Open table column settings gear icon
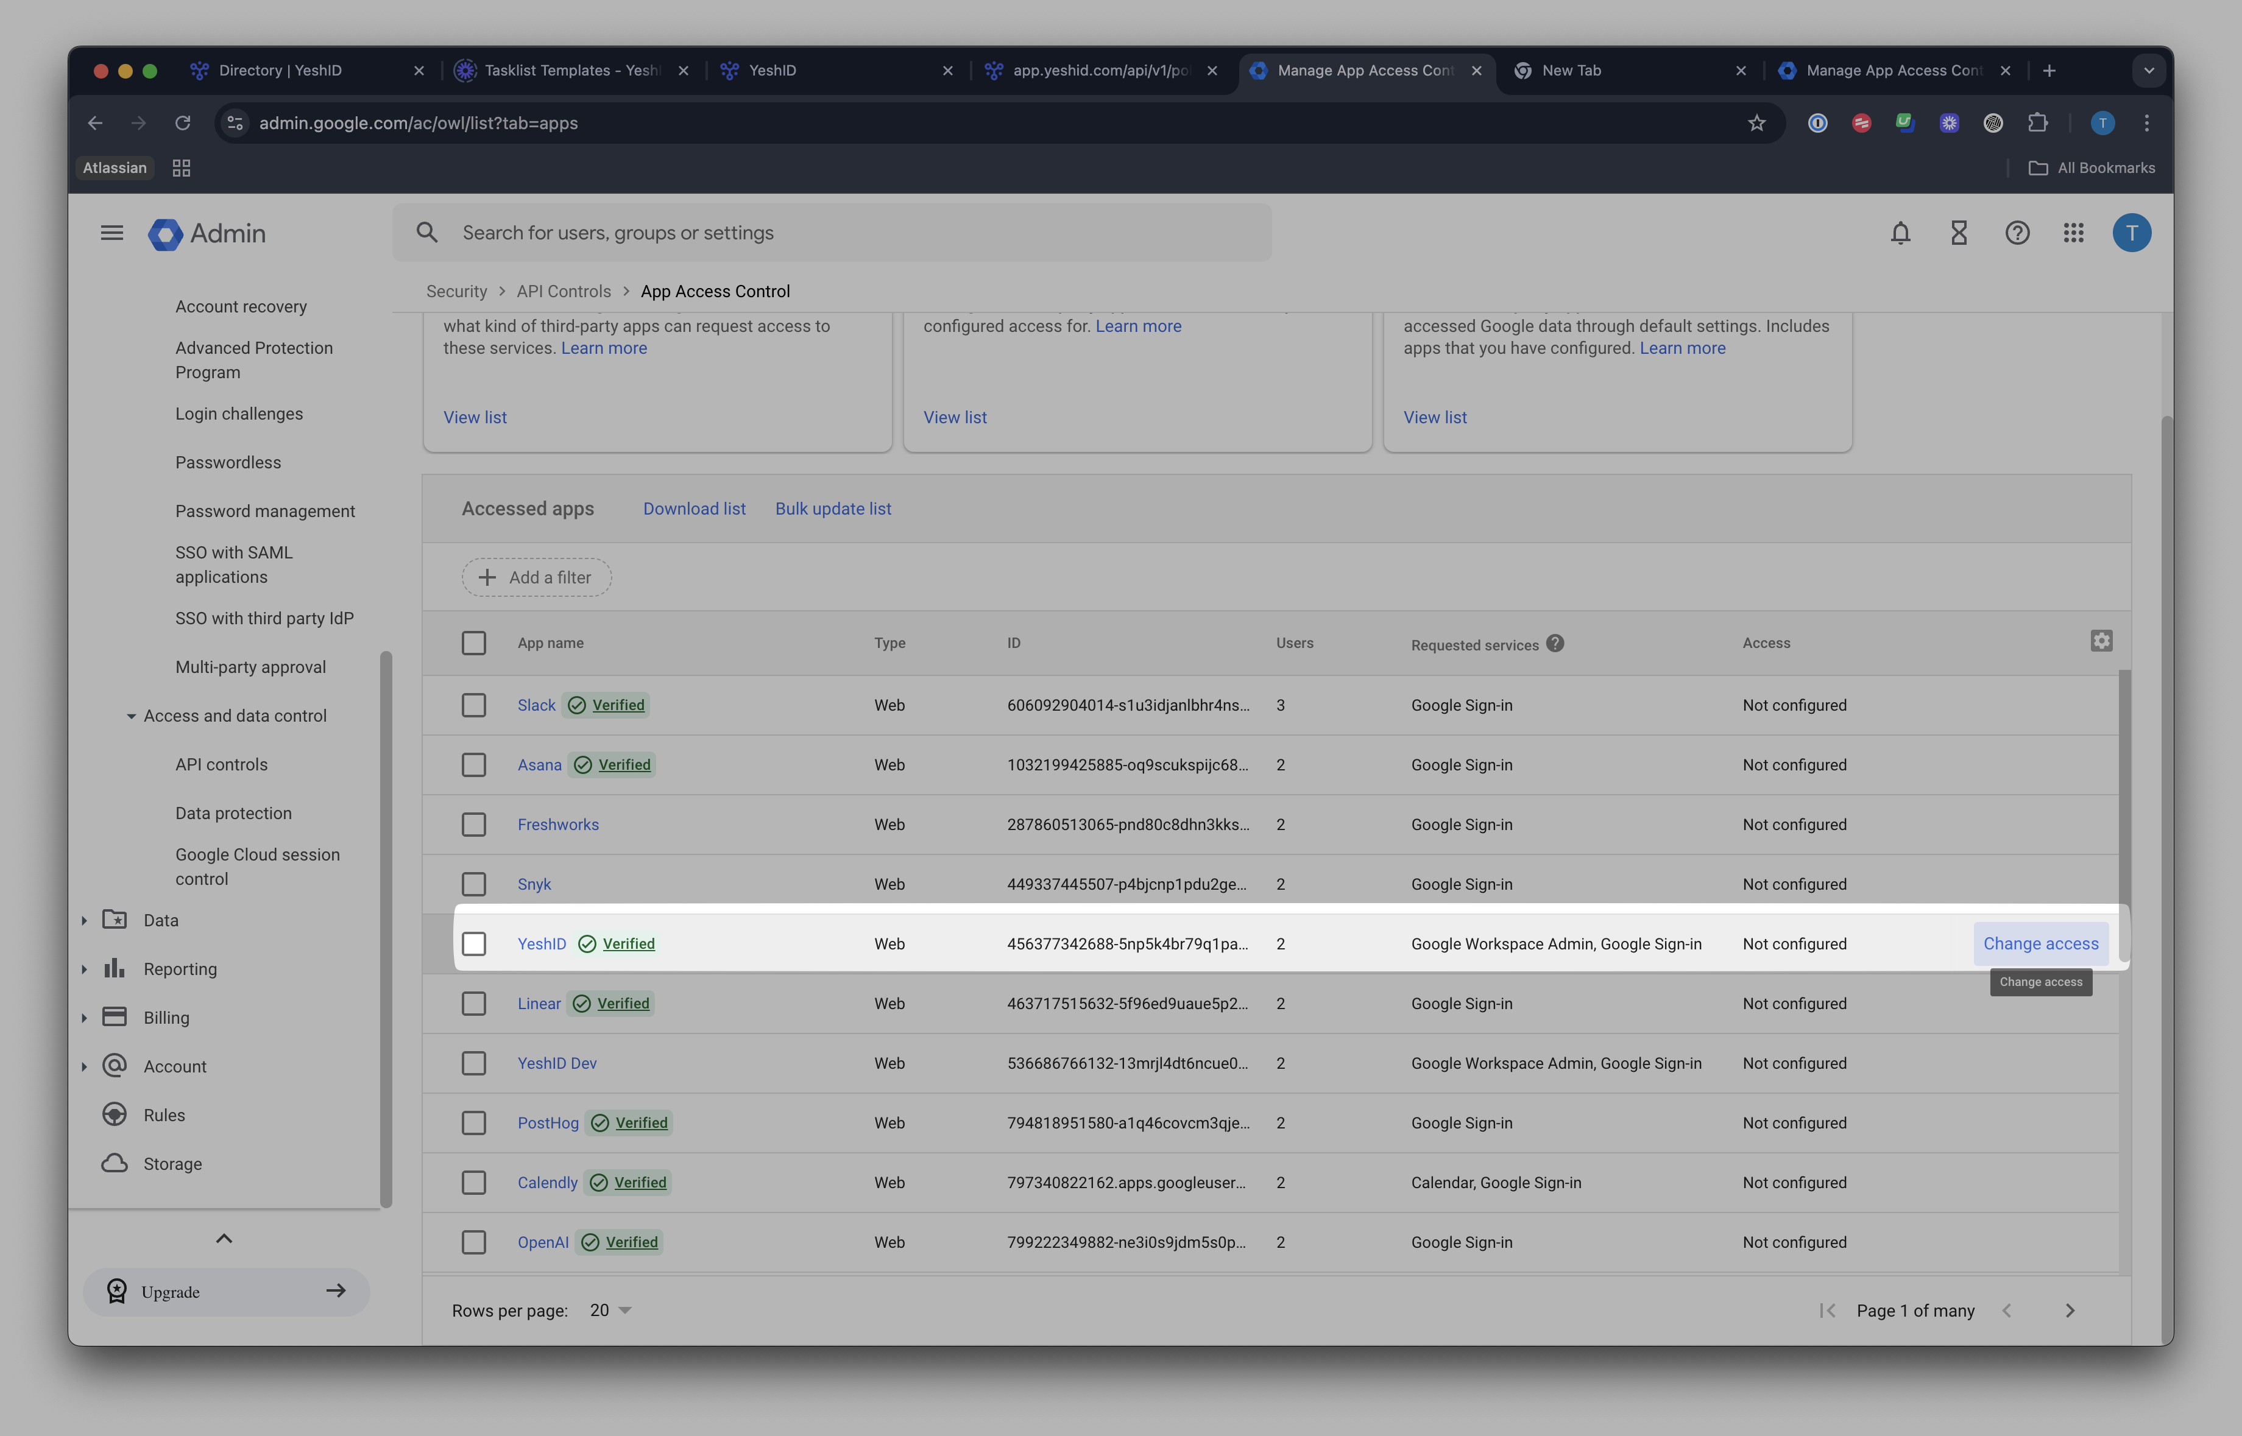The width and height of the screenshot is (2242, 1436). point(2101,641)
